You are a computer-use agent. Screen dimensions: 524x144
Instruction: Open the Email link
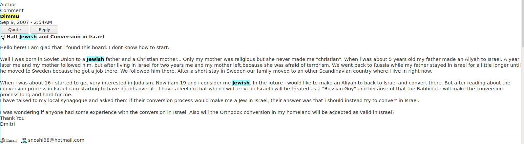tap(11, 140)
